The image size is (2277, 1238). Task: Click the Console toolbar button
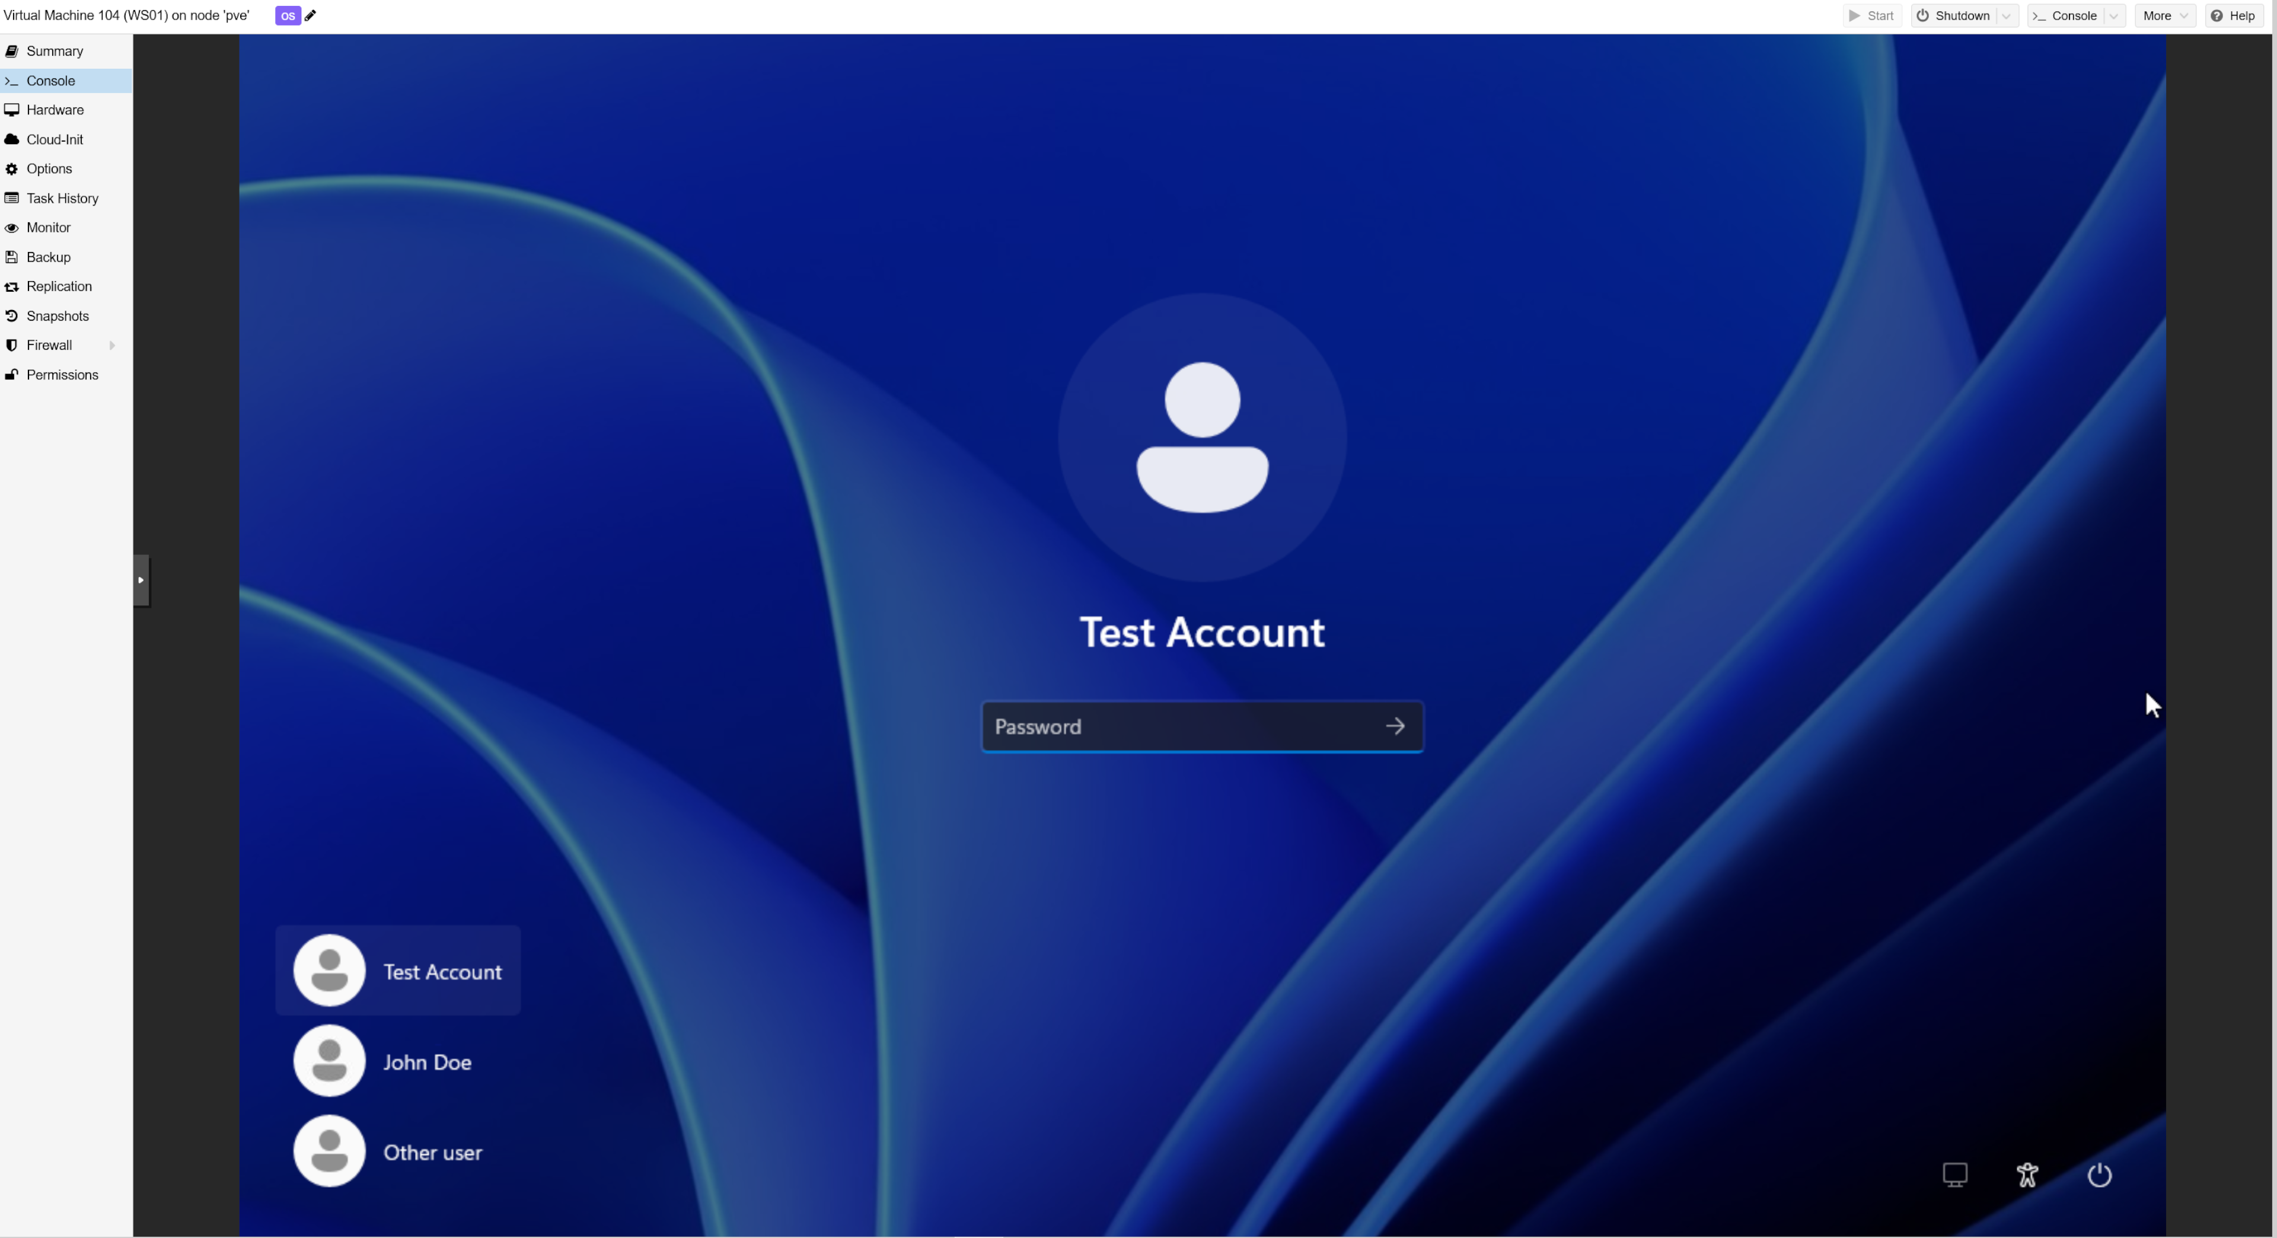(x=2065, y=16)
